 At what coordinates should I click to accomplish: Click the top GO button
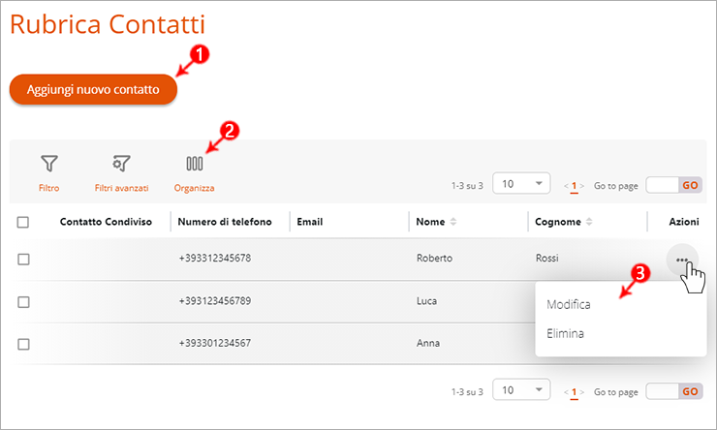(690, 185)
